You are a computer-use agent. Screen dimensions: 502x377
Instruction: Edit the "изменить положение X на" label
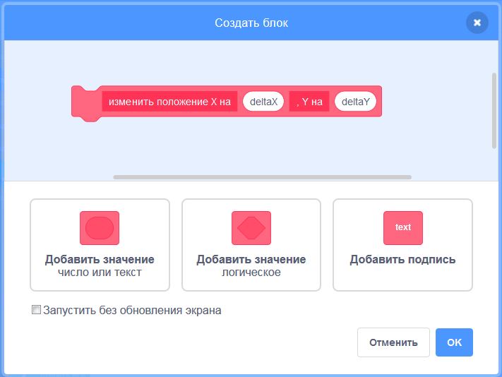[169, 102]
